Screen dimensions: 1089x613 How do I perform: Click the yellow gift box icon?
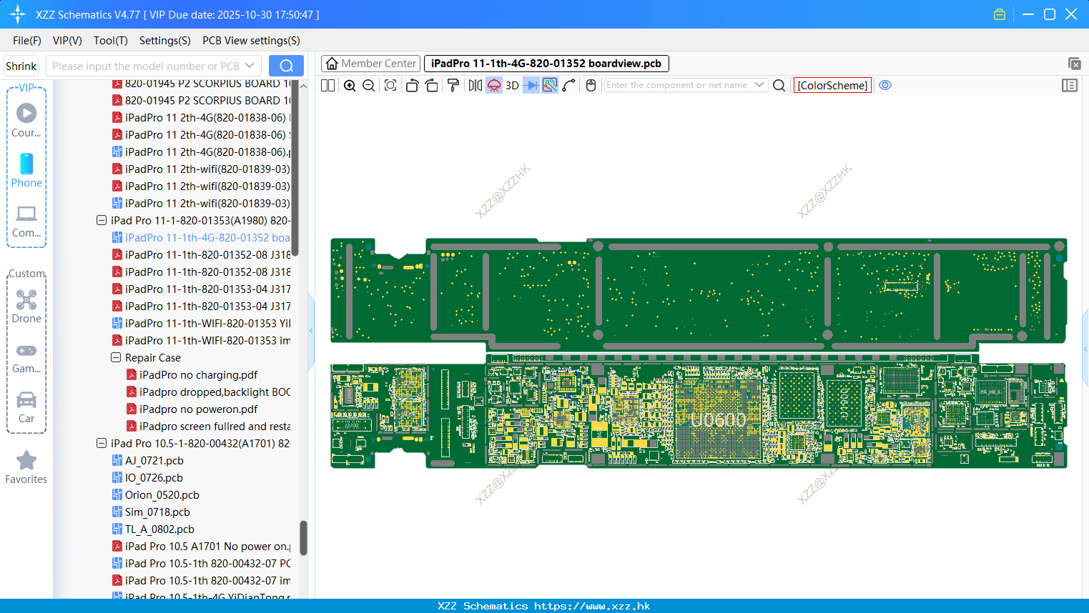click(x=1000, y=14)
